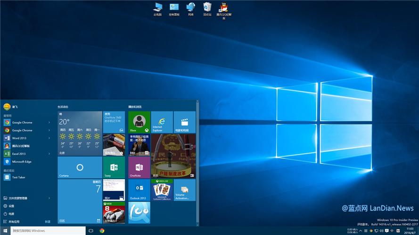Click the Chrome icon in system tray
The width and height of the screenshot is (419, 235).
pos(371,231)
